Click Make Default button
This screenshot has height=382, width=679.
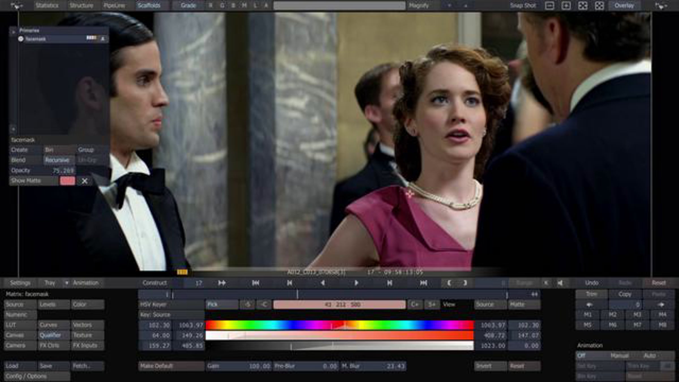coord(171,366)
